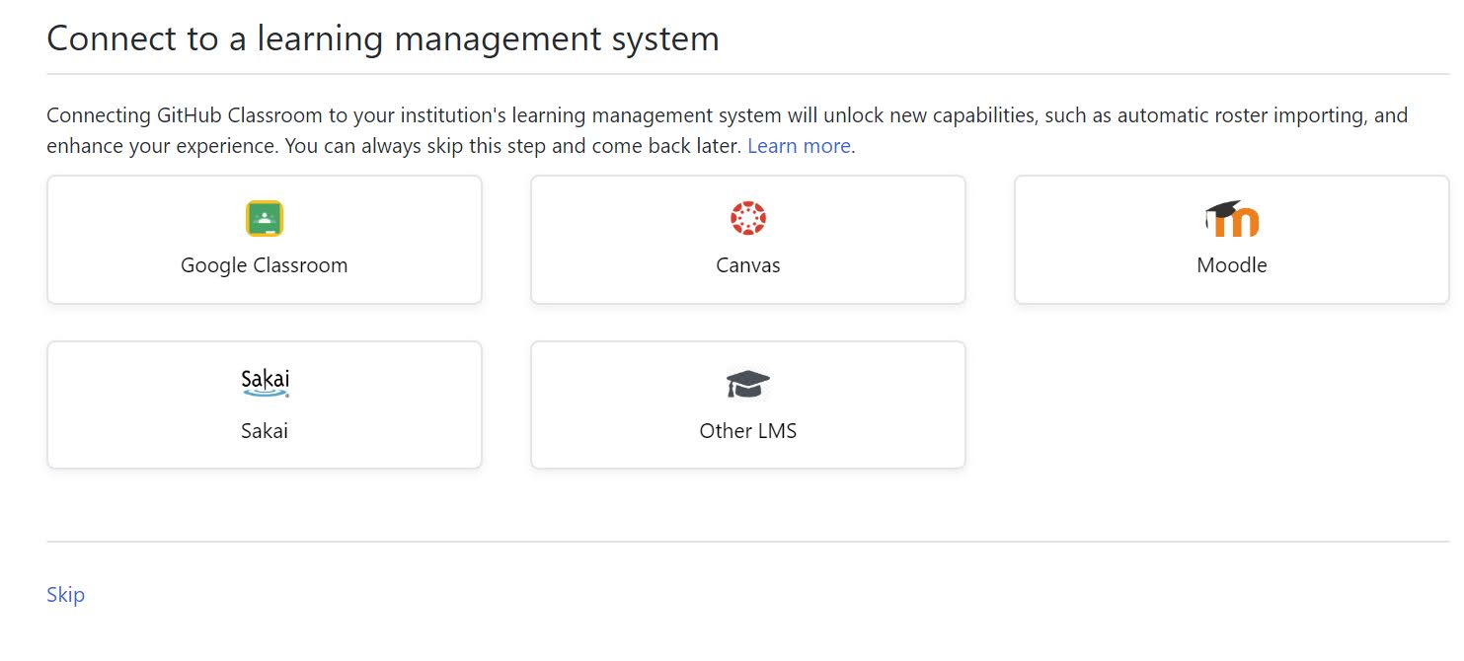This screenshot has height=661, width=1464.
Task: Click the horizontal divider above Skip link
Action: 747,542
